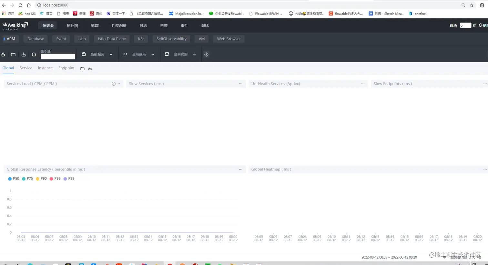Open the snetinel bookmark
488x265 pixels.
click(x=418, y=14)
